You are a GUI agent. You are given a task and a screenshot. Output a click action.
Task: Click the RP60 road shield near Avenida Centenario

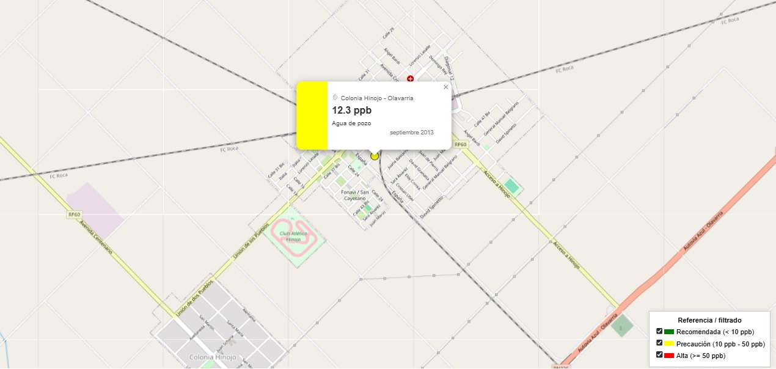pos(75,214)
